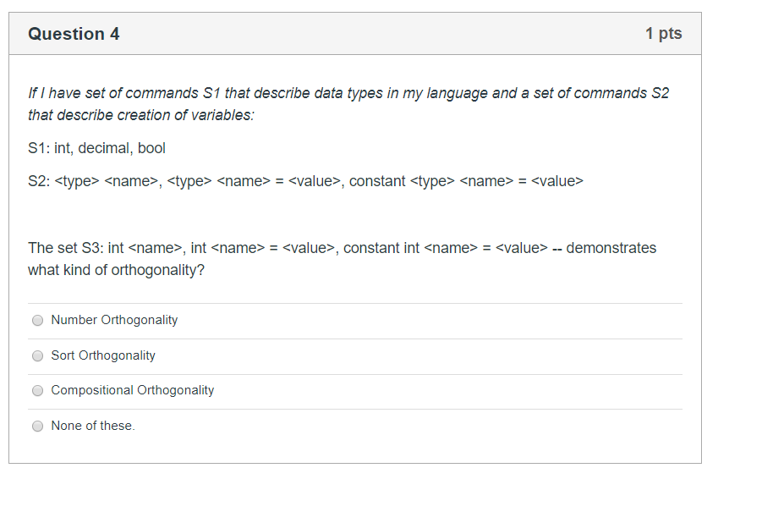Viewport: 773px width, 512px height.
Task: Click 'constant int <name> = <value>' in S3
Action: click(446, 248)
